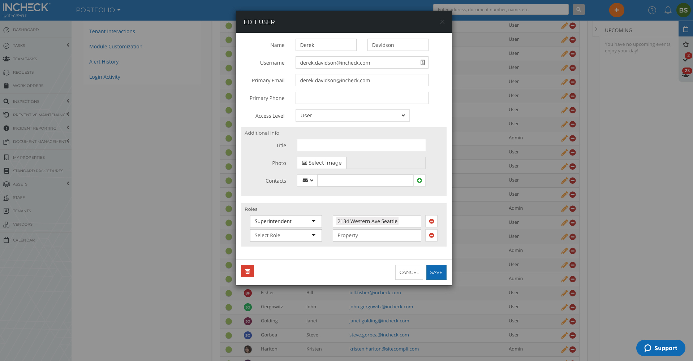Toggle active status dot for Steve Gorbea
This screenshot has height=361, width=693.
point(229,335)
